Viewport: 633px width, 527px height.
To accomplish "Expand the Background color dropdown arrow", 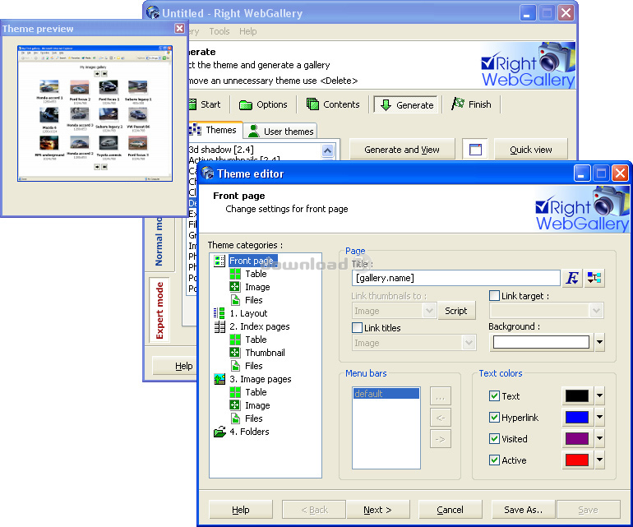I will (x=599, y=342).
